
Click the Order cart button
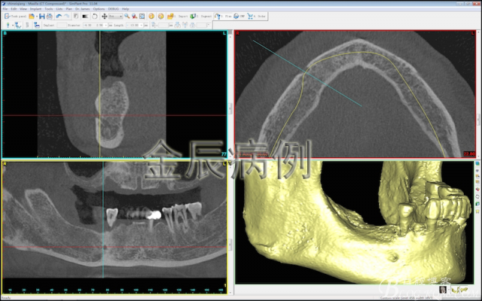pyautogui.click(x=257, y=17)
